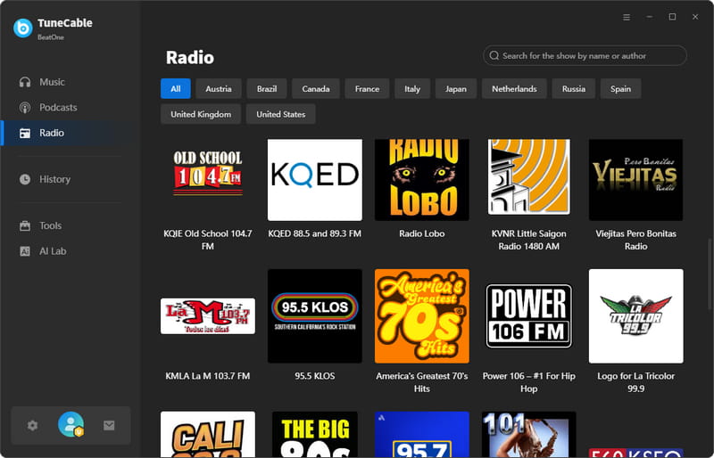Click "KMLA La M 103.7 FM" title

tap(208, 376)
